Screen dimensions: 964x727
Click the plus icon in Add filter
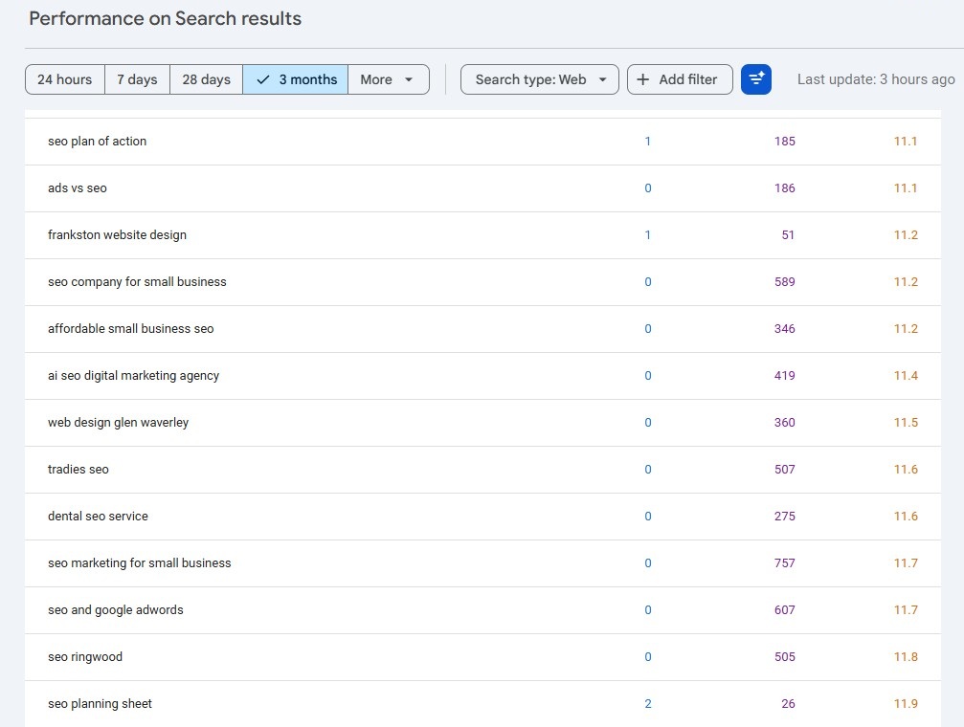tap(642, 79)
